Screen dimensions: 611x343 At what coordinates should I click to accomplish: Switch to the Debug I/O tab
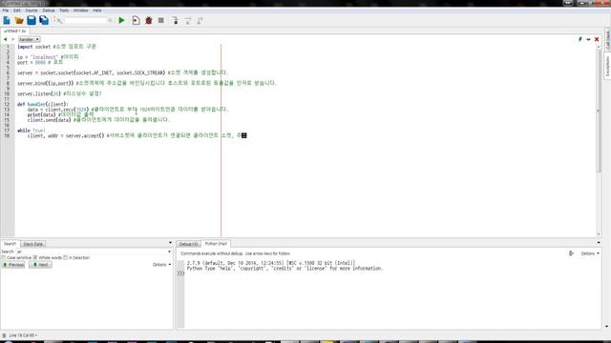coord(189,244)
